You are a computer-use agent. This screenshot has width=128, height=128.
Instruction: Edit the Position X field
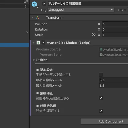pos(115,24)
